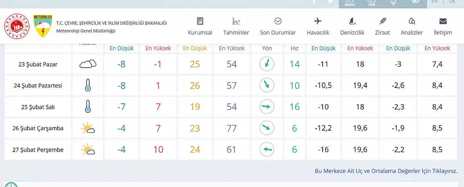
Task: Click the İletişim envelope icon
Action: pyautogui.click(x=443, y=21)
